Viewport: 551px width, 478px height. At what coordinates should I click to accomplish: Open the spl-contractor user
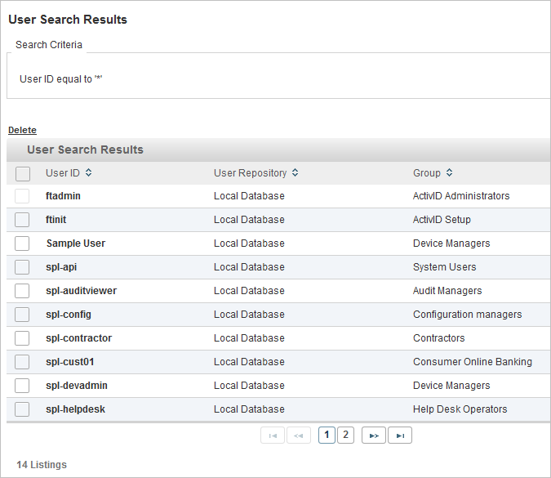pos(78,338)
